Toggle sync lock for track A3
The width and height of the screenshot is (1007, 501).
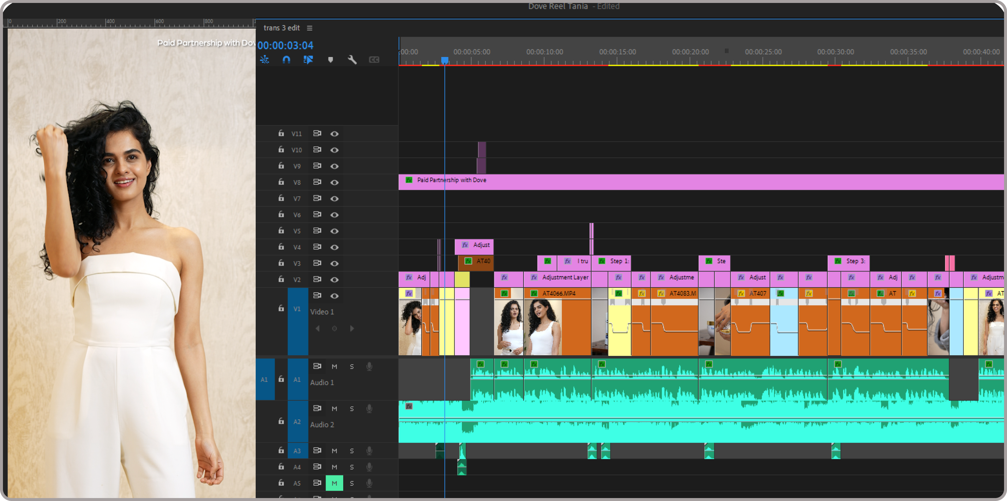(x=317, y=450)
